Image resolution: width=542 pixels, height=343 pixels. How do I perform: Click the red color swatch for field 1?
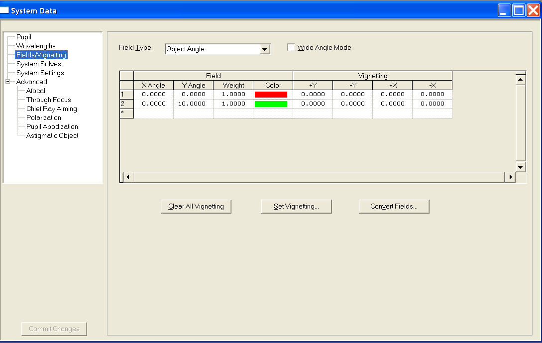(271, 94)
